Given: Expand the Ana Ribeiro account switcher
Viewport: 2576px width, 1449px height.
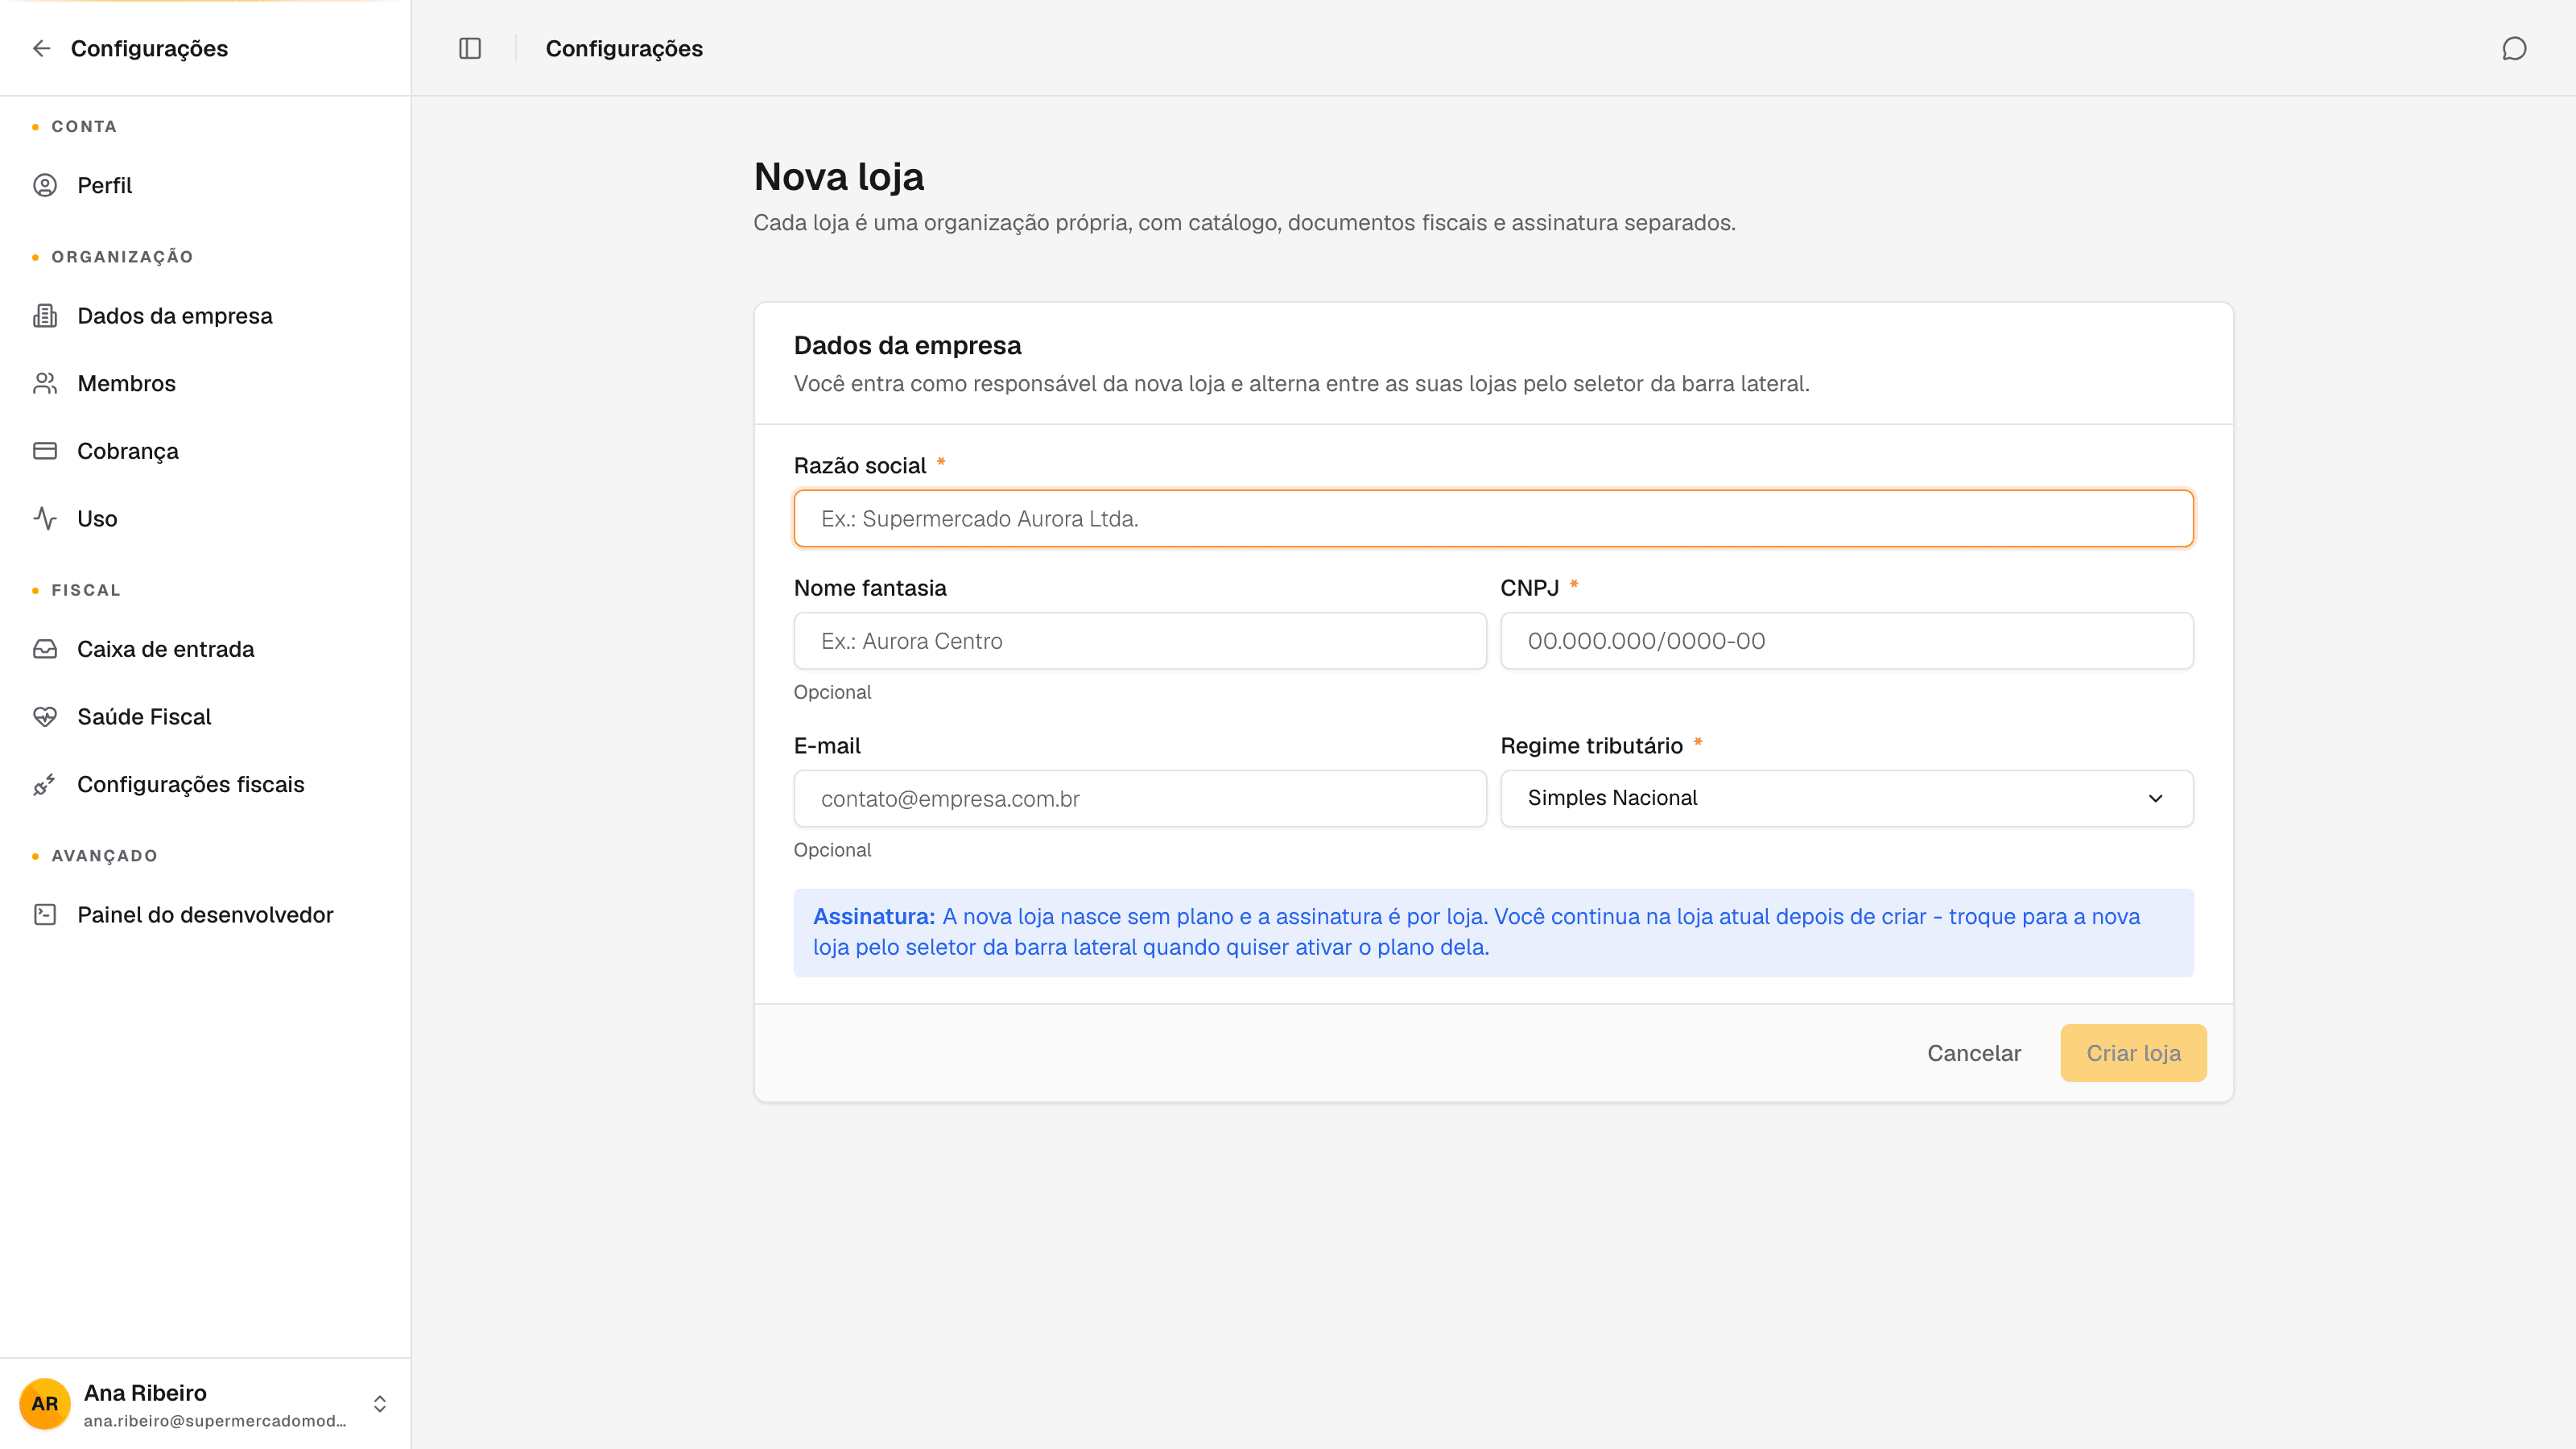Looking at the screenshot, I should 380,1404.
